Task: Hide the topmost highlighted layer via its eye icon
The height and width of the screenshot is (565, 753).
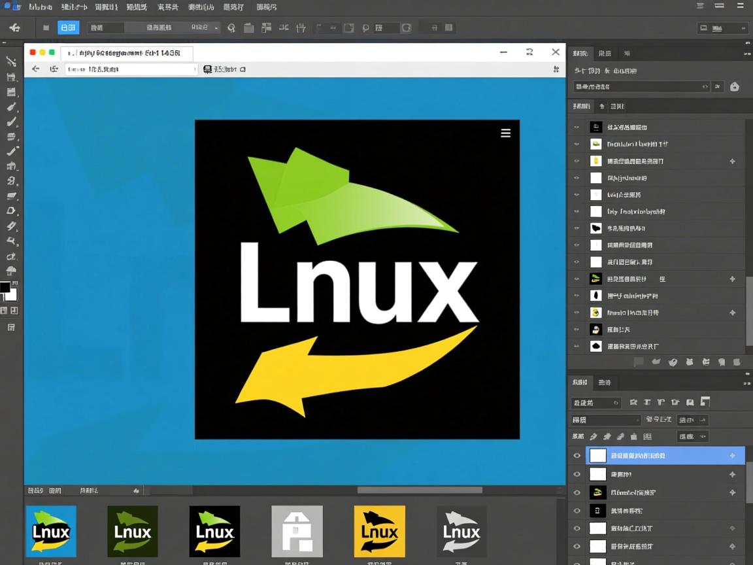Action: pos(577,455)
